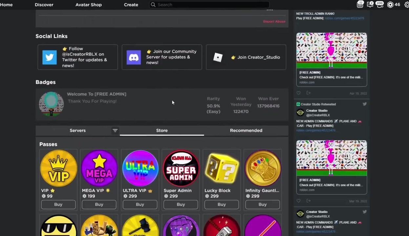Click the Mar 19, 2022 tweet date

coord(358,201)
